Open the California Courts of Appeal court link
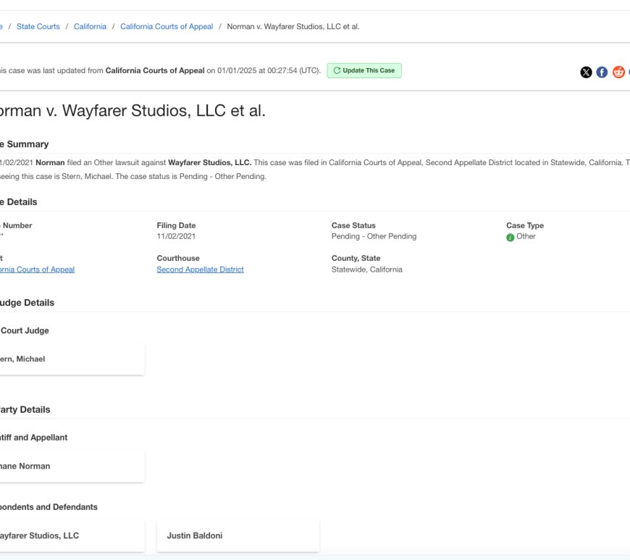This screenshot has width=630, height=560. [37, 269]
